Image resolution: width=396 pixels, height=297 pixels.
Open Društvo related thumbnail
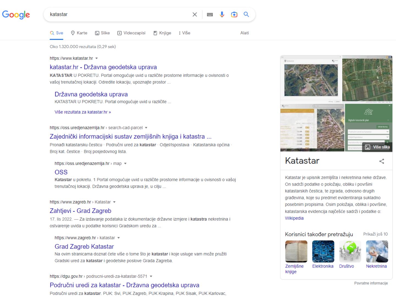coord(350,251)
